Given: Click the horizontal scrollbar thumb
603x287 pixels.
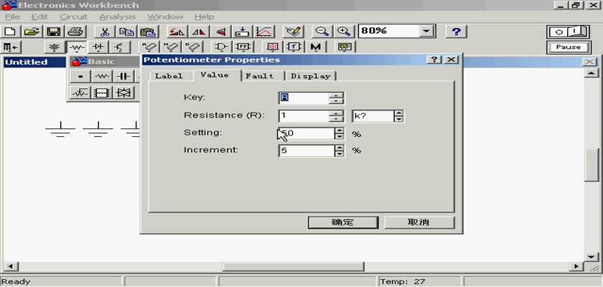Looking at the screenshot, I should 293,266.
